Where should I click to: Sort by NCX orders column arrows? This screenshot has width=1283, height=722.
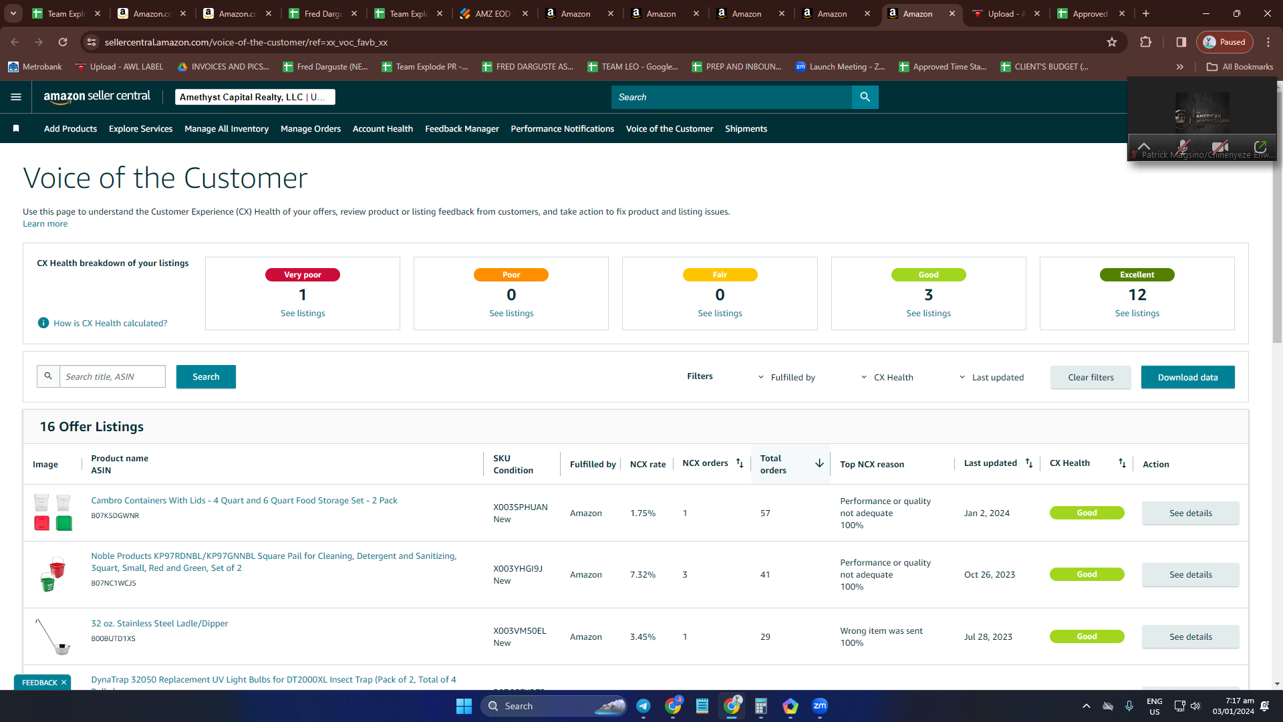740,463
